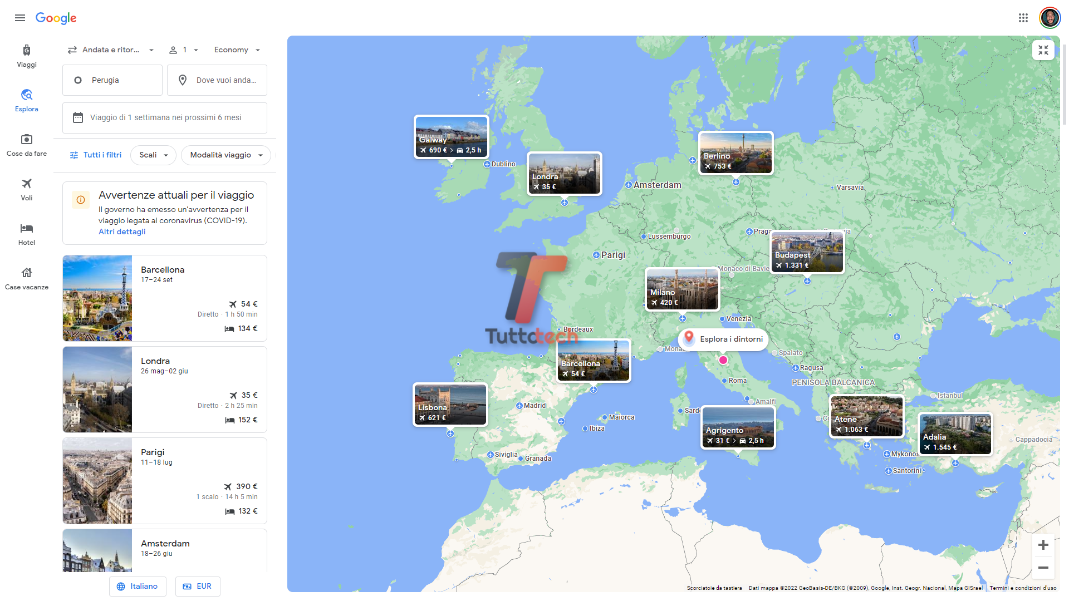Follow the Altri dettagli link
This screenshot has width=1069, height=601.
122,232
